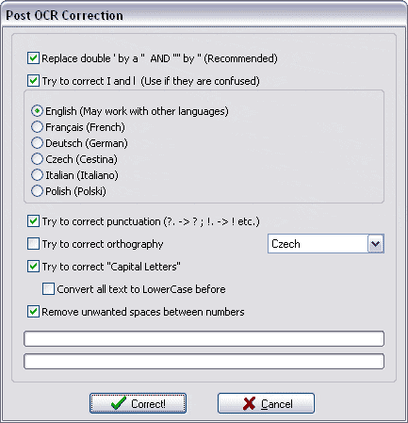Uncheck Try to correct "Capital Letters"
This screenshot has width=408, height=423.
pyautogui.click(x=33, y=267)
